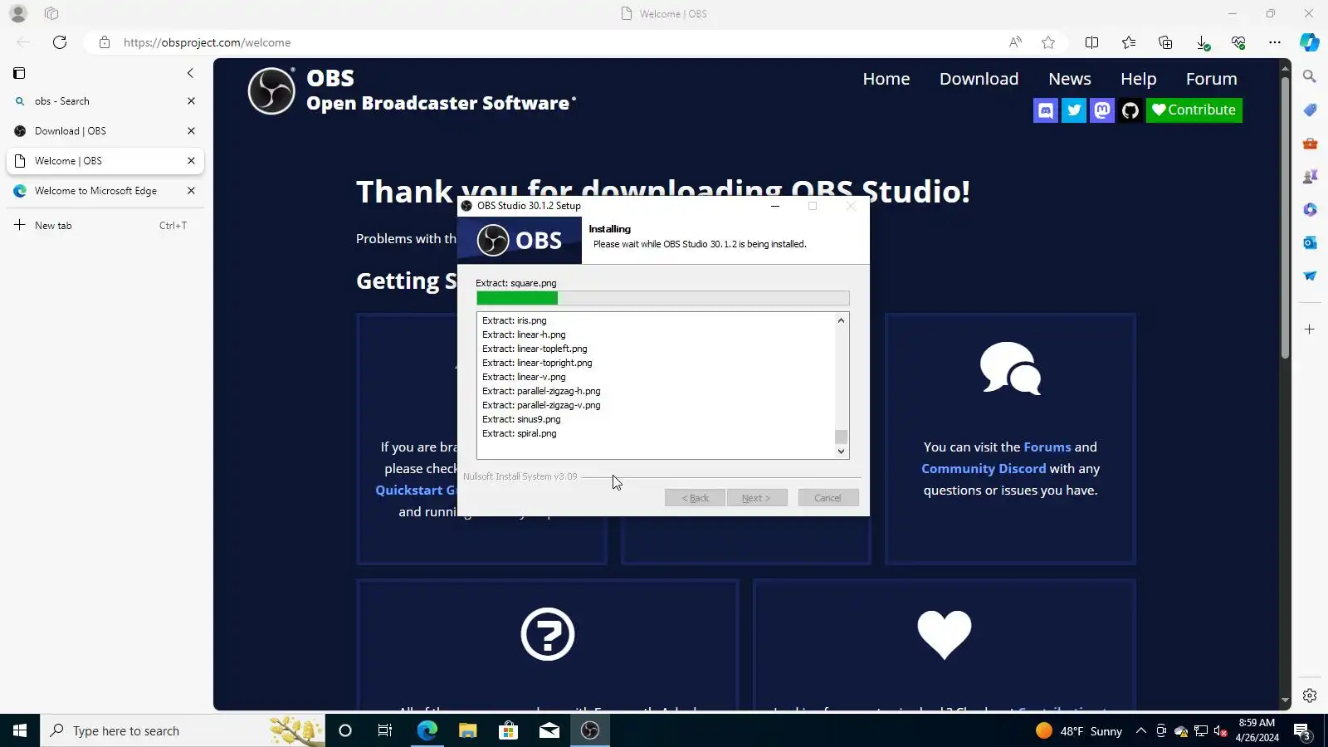Open Settings and more menu
The image size is (1328, 747).
pos(1275,42)
